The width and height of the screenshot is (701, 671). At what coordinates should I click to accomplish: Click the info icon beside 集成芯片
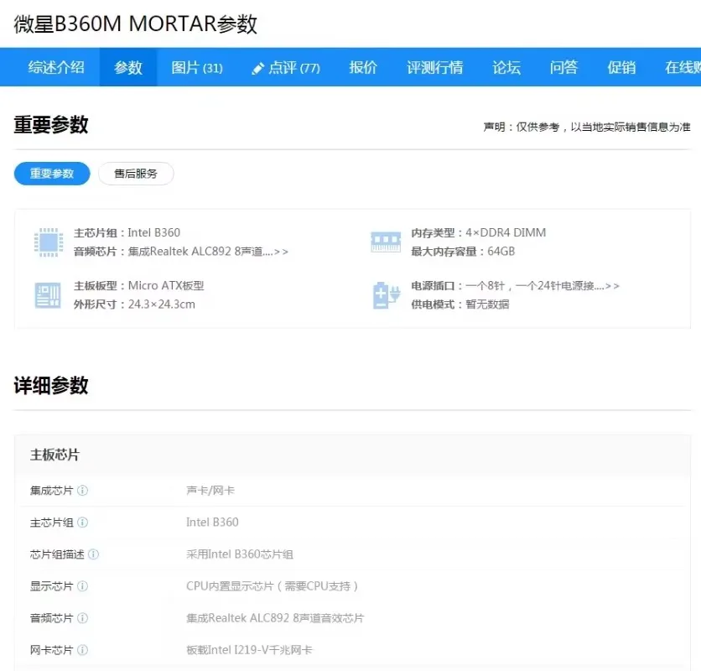(x=83, y=491)
